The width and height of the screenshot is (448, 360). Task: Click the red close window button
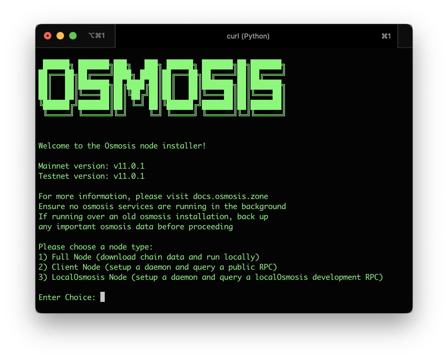pos(48,36)
